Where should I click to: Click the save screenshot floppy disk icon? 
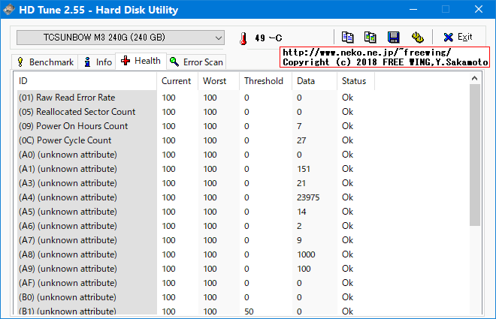[x=393, y=37]
